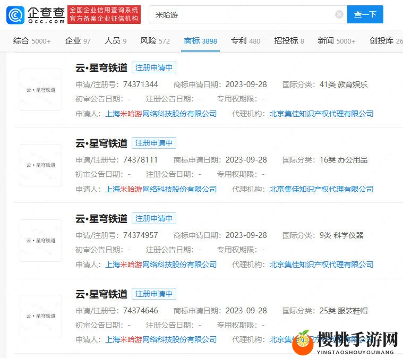Click classification text 9类 科学仪器
This screenshot has height=358, width=403.
(x=341, y=235)
